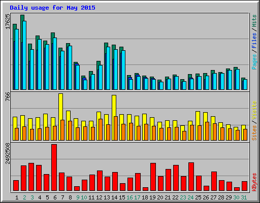Click day label 27 on the x-axis
The width and height of the screenshot is (260, 203).
[x=213, y=197]
